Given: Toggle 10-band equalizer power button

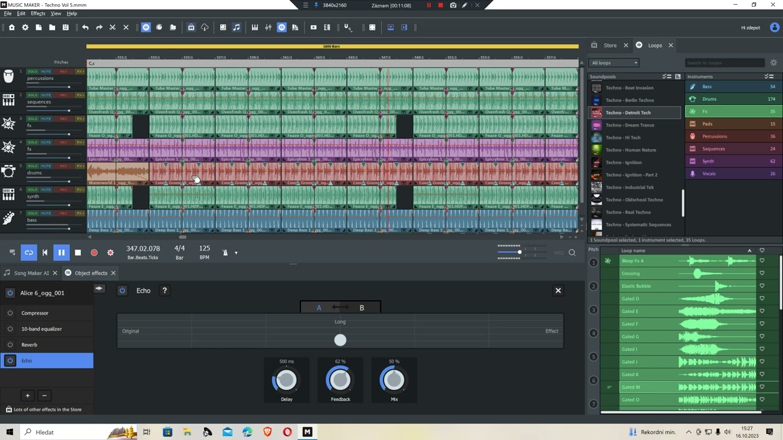Looking at the screenshot, I should pos(10,329).
